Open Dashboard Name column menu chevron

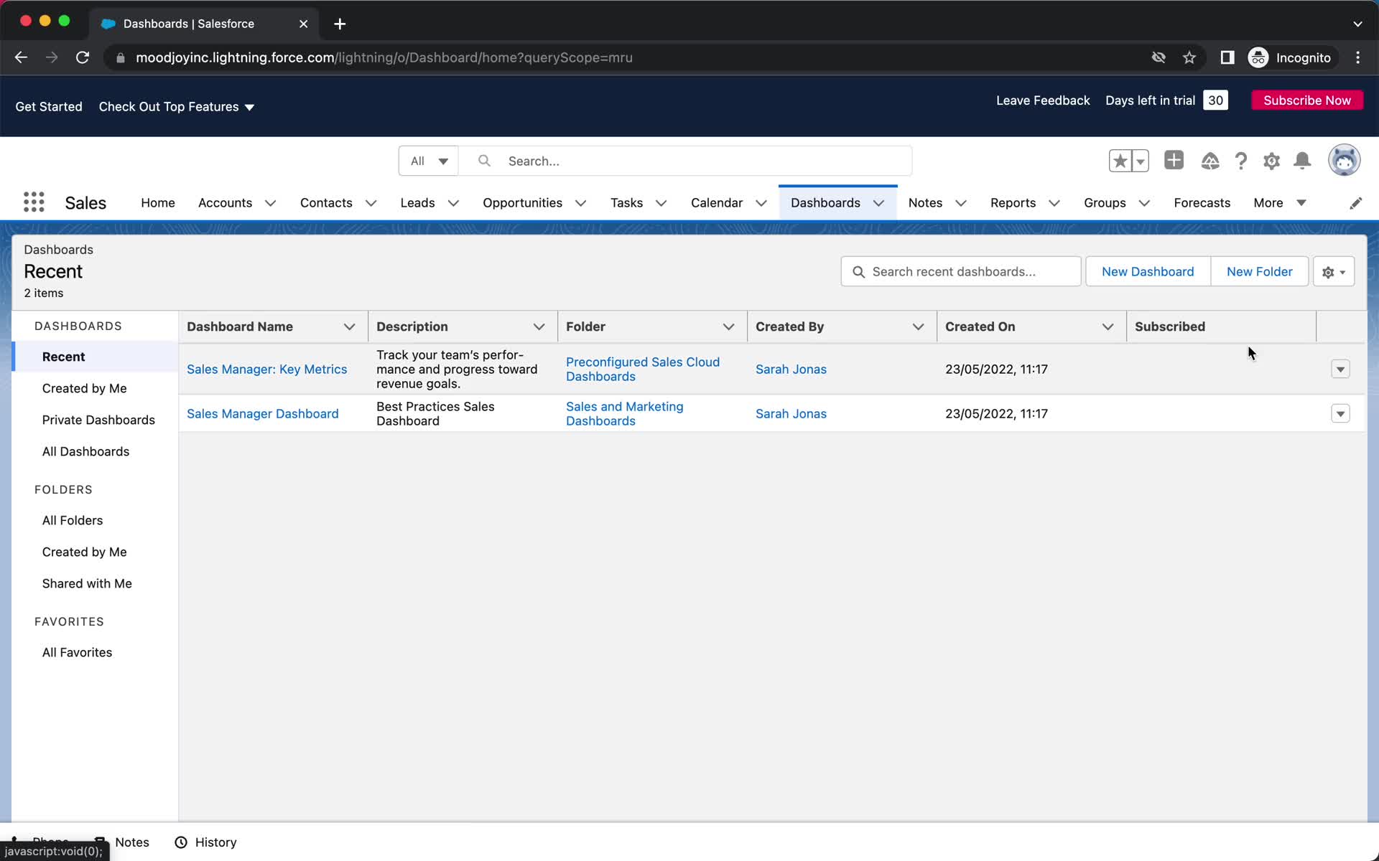point(349,326)
